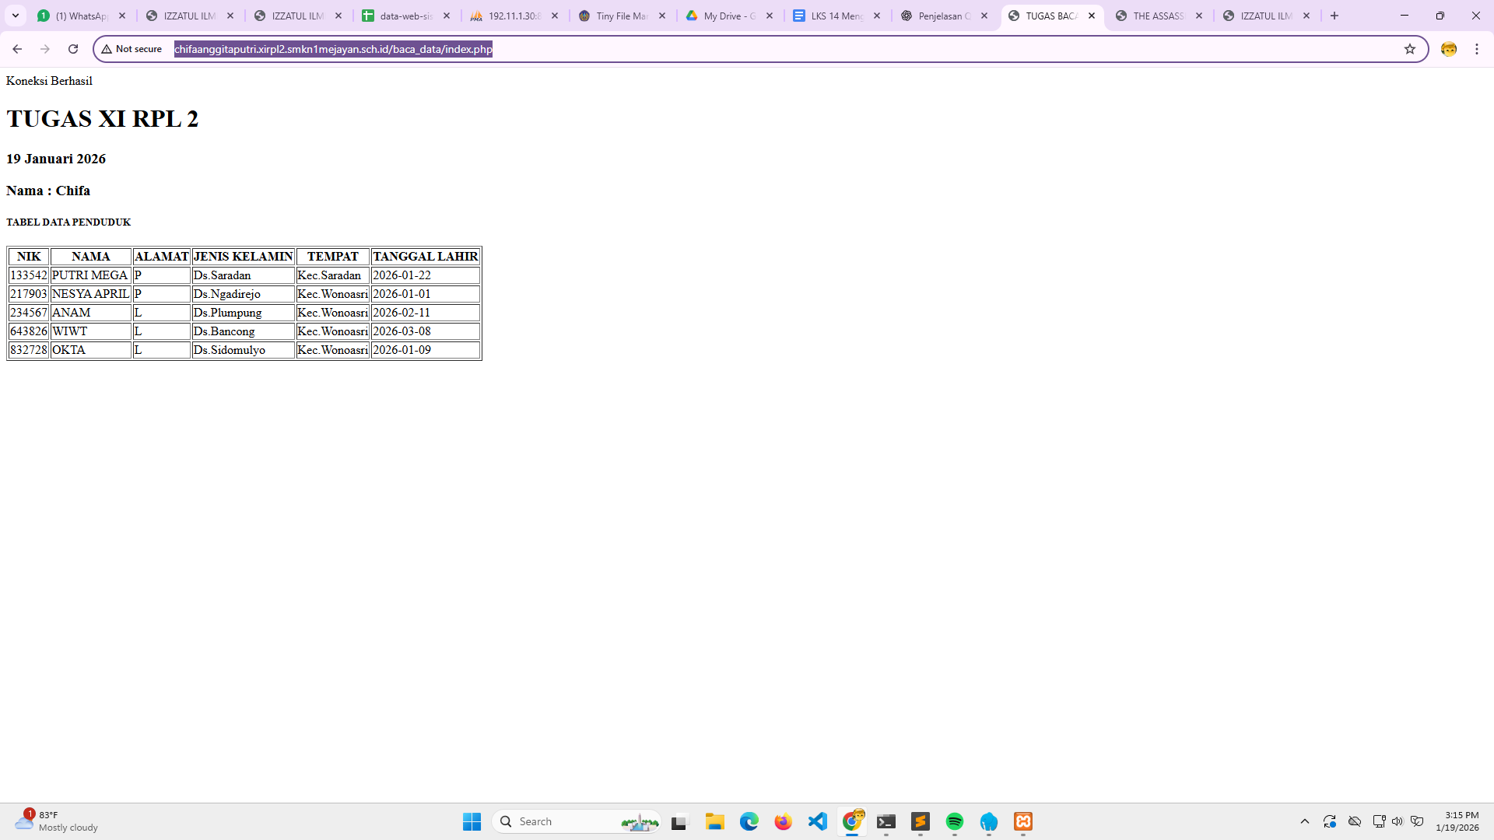This screenshot has width=1494, height=840.
Task: Go back to previous page
Action: pos(17,49)
